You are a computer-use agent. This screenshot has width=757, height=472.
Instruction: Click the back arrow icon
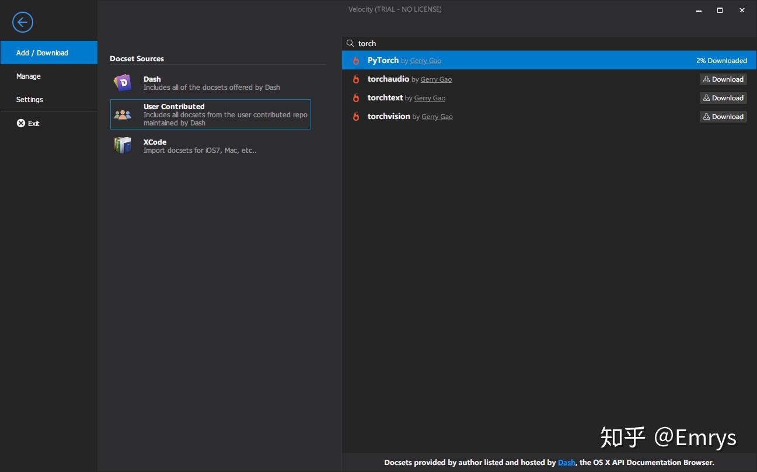(23, 23)
